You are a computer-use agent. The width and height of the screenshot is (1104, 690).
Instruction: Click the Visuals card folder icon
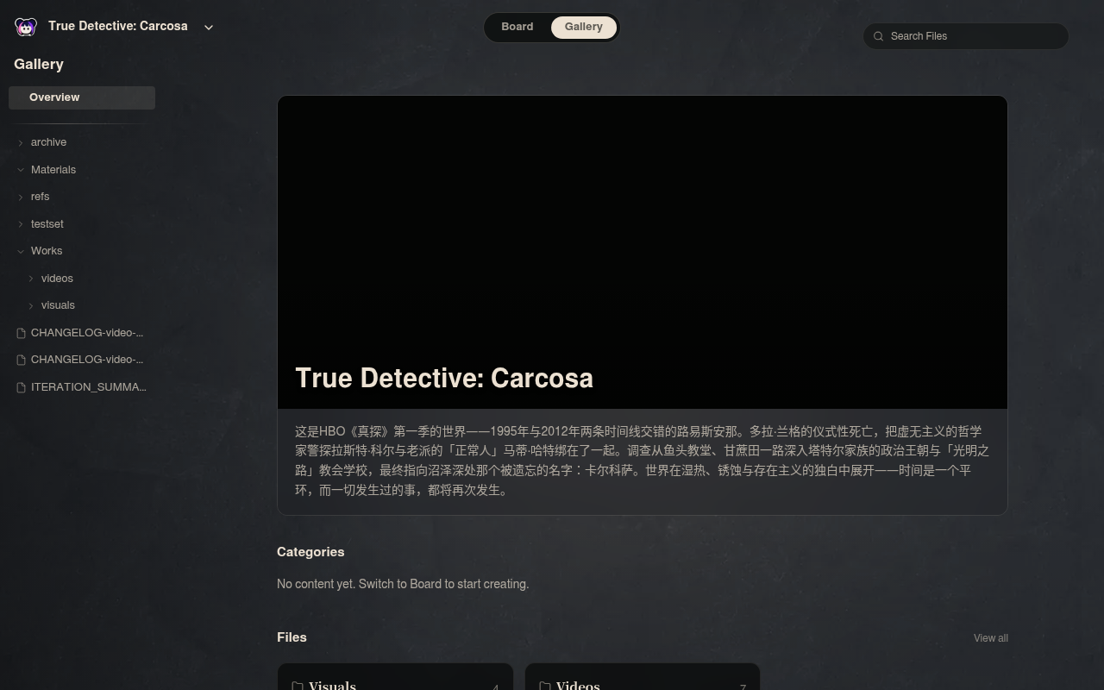(298, 686)
